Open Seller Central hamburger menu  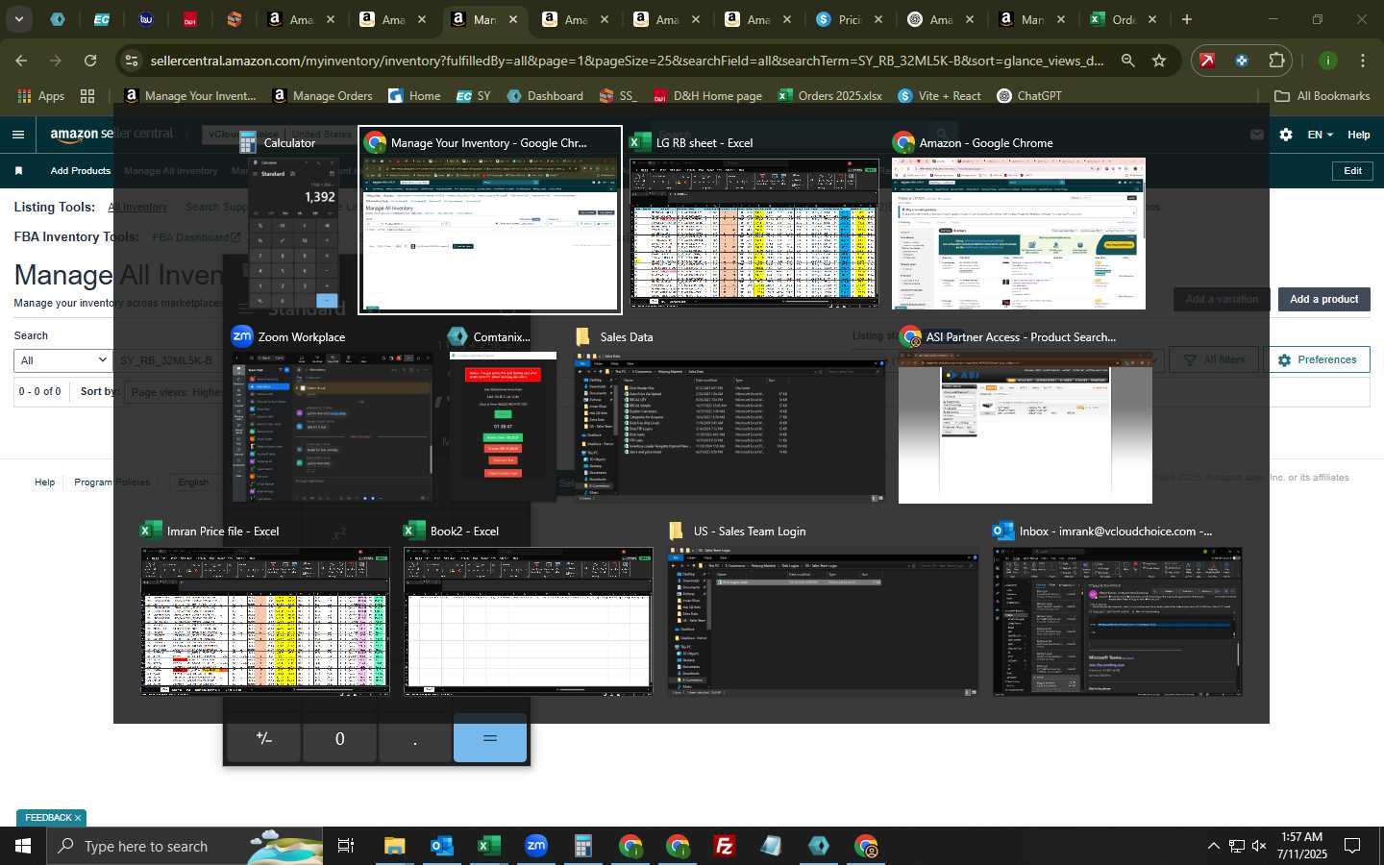pyautogui.click(x=17, y=135)
